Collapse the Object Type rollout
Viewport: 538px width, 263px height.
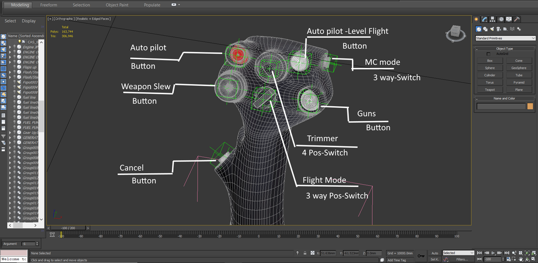point(504,49)
